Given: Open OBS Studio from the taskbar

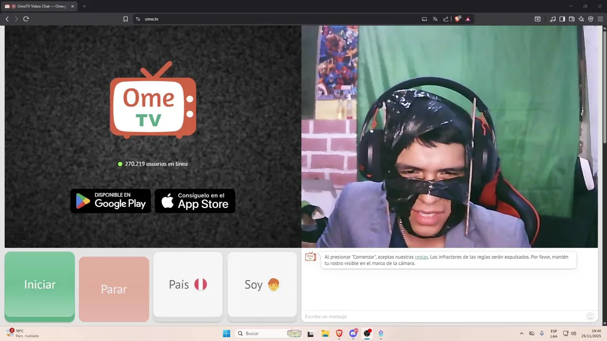Looking at the screenshot, I should coord(367,333).
